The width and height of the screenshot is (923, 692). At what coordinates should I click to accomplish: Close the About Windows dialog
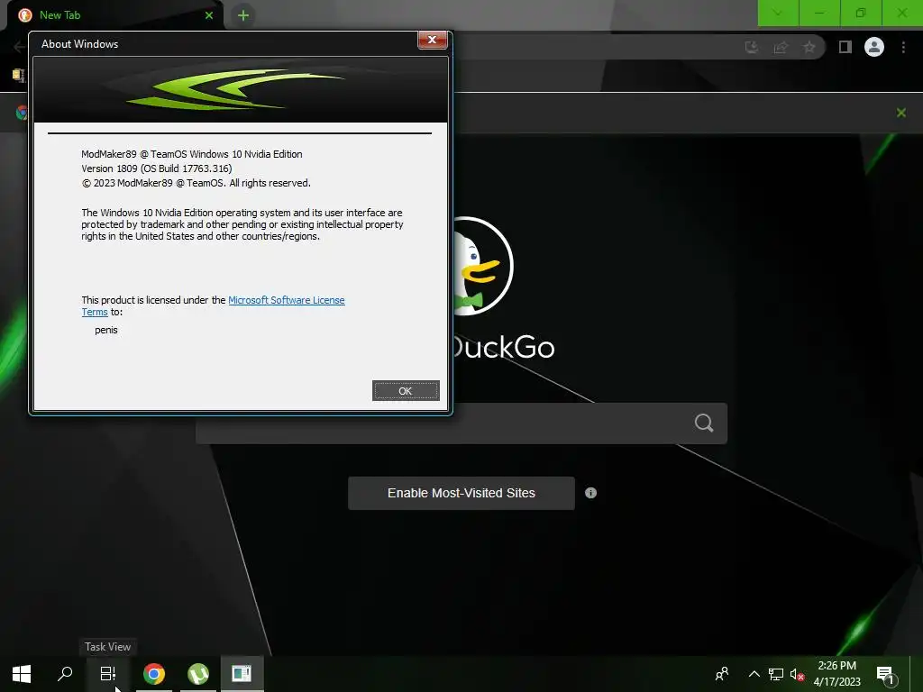[432, 40]
